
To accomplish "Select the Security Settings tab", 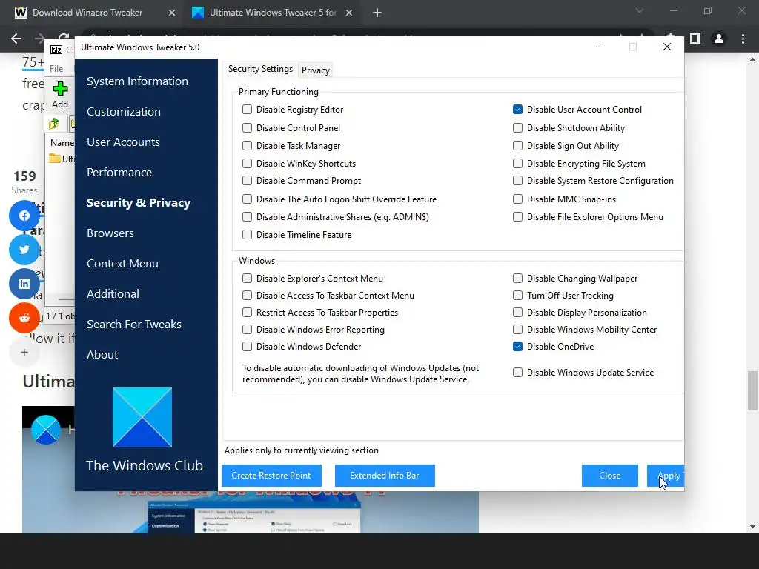I will tap(260, 69).
